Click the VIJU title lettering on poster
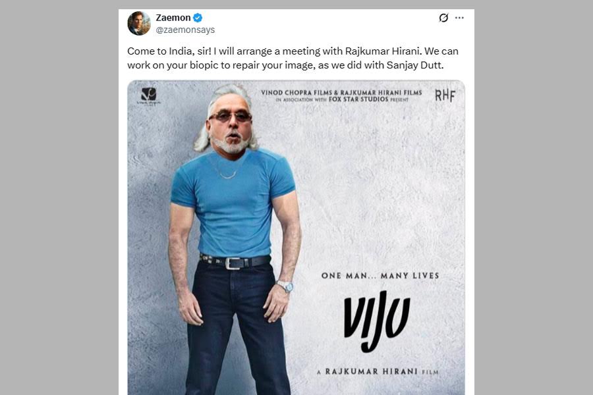 coord(377,321)
